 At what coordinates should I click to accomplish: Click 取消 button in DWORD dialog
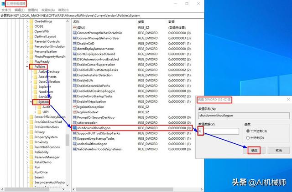coord(278,151)
